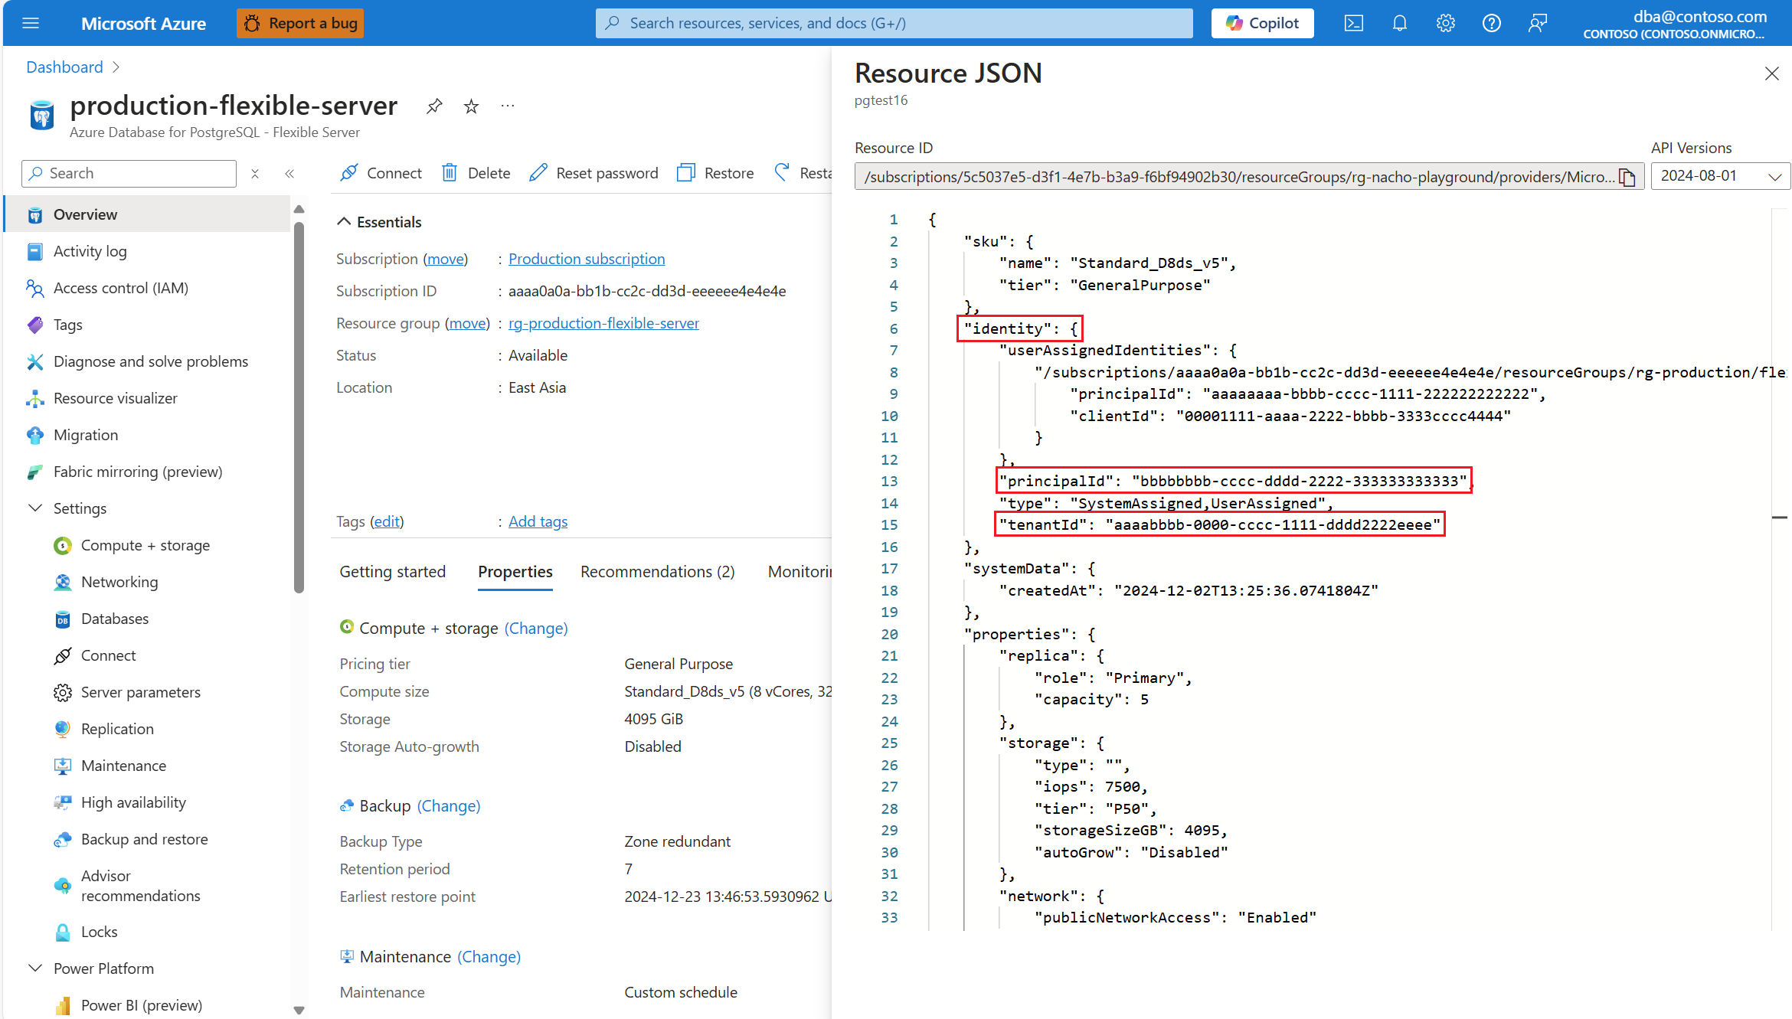Viewport: 1792px width, 1019px height.
Task: Collapse the Settings menu group
Action: coord(35,508)
